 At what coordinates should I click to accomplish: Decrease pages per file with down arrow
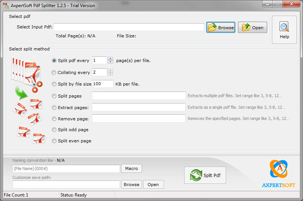(x=110, y=62)
